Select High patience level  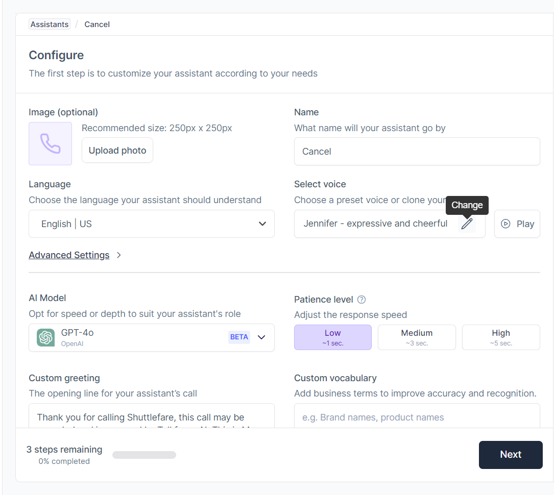click(x=500, y=337)
